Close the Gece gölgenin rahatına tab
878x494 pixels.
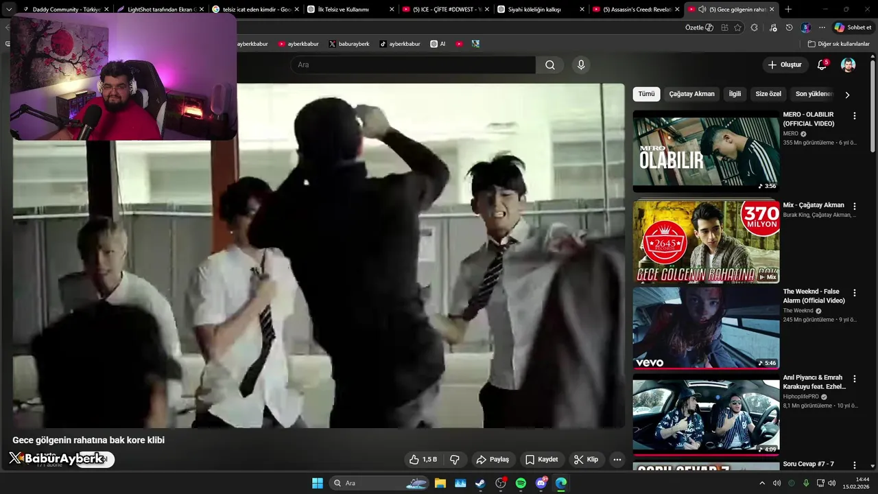[x=772, y=10]
